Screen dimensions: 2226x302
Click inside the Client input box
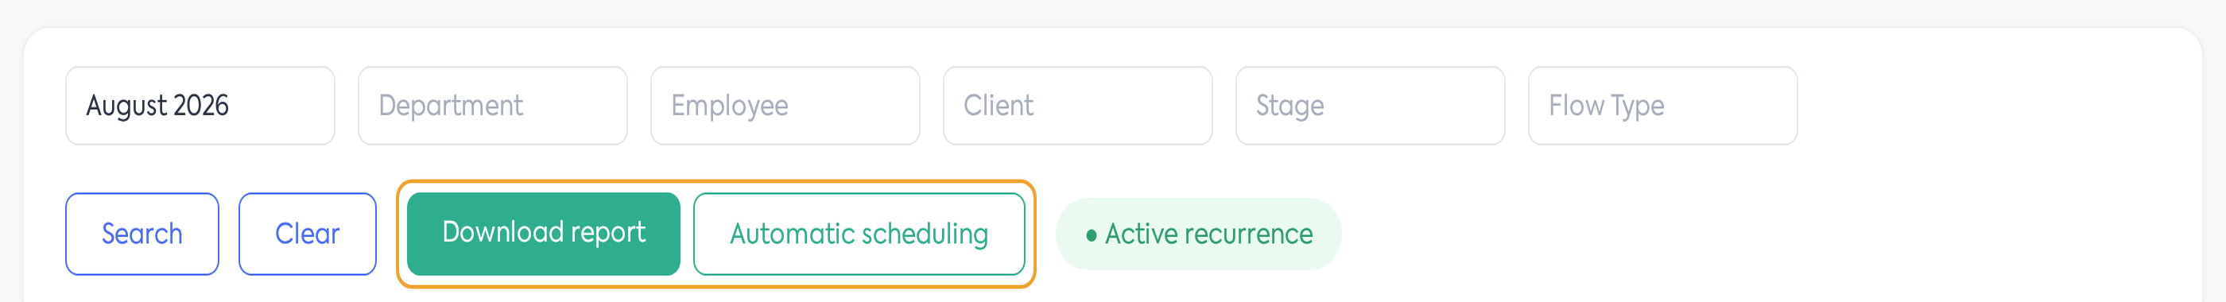coord(1077,105)
